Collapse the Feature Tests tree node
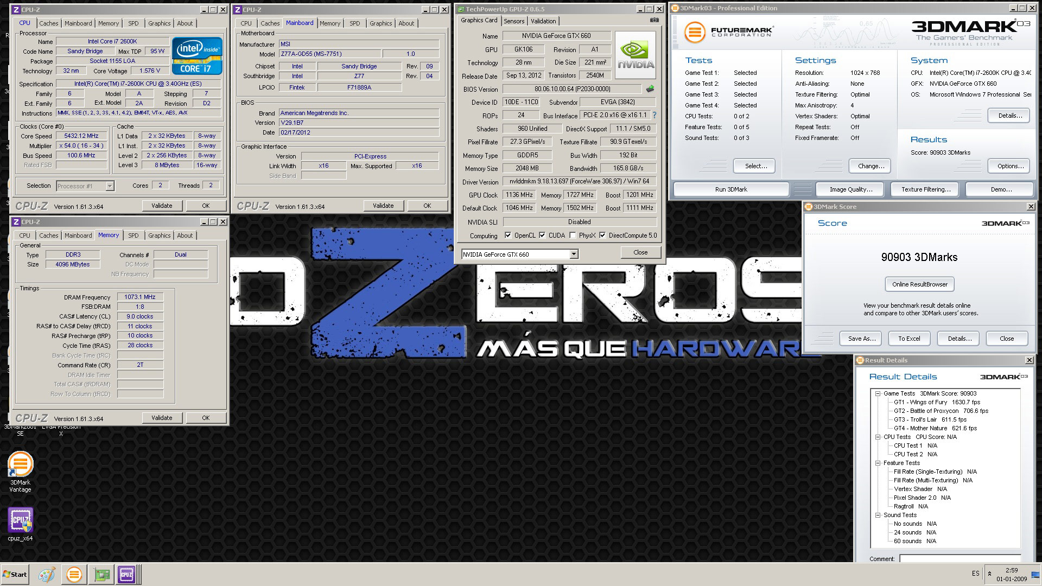The image size is (1042, 586). point(878,463)
